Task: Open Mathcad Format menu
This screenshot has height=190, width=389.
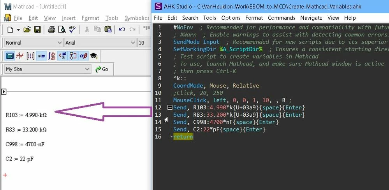Action: coord(90,18)
